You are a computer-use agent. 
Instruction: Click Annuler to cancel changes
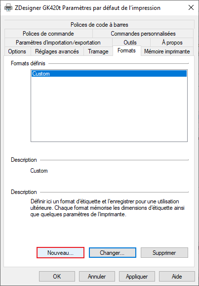[97, 276]
